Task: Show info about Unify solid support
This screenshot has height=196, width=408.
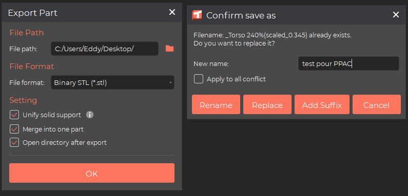Action: (90, 115)
